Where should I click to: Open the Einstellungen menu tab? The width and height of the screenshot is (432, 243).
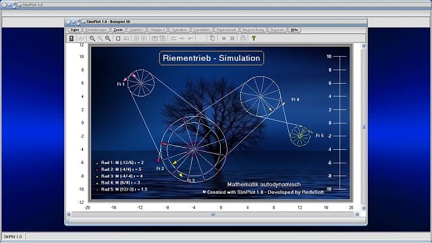point(96,30)
